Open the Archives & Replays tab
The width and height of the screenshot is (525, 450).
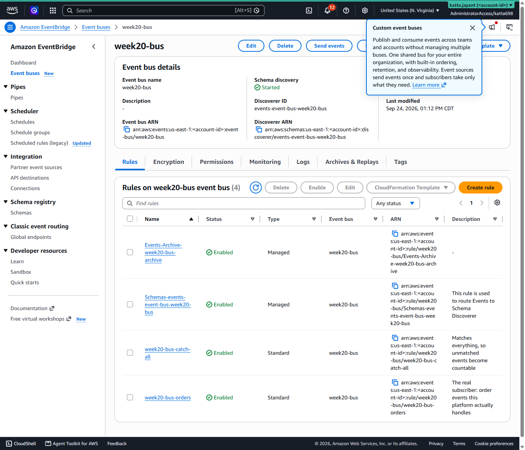[352, 162]
